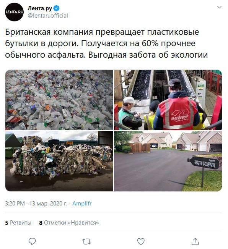Open the Lenta.ru profile avatar
This screenshot has height=249, width=228.
[14, 12]
